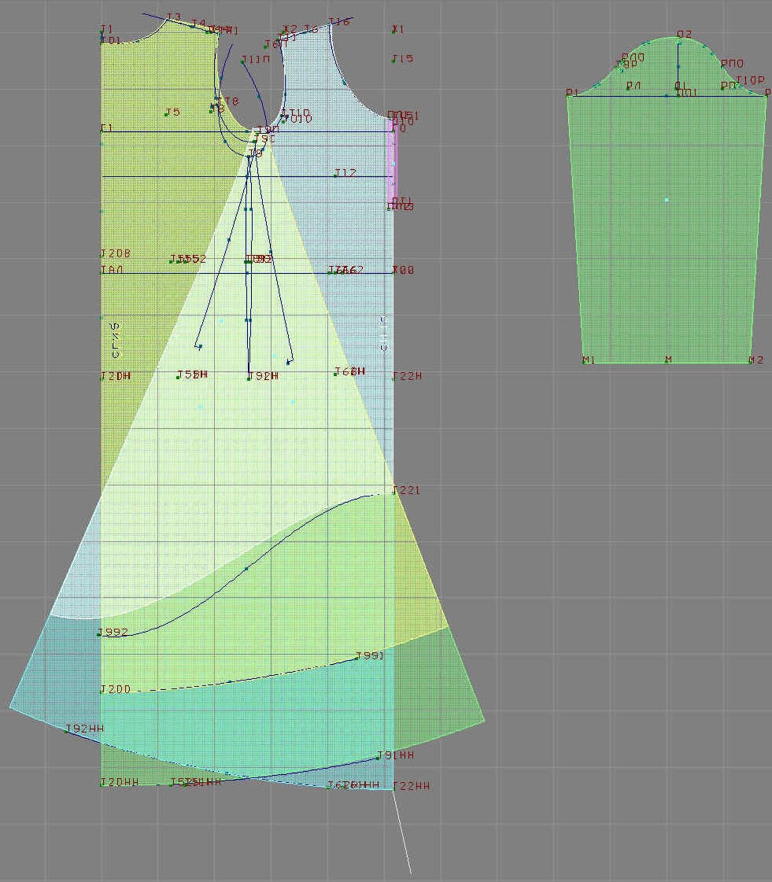Click the pink strip on the bodice edge
The width and height of the screenshot is (772, 882).
392,163
